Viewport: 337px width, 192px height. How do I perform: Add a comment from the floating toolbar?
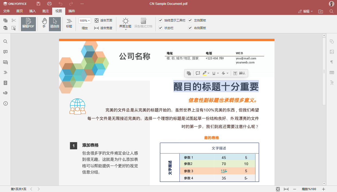tap(198, 73)
